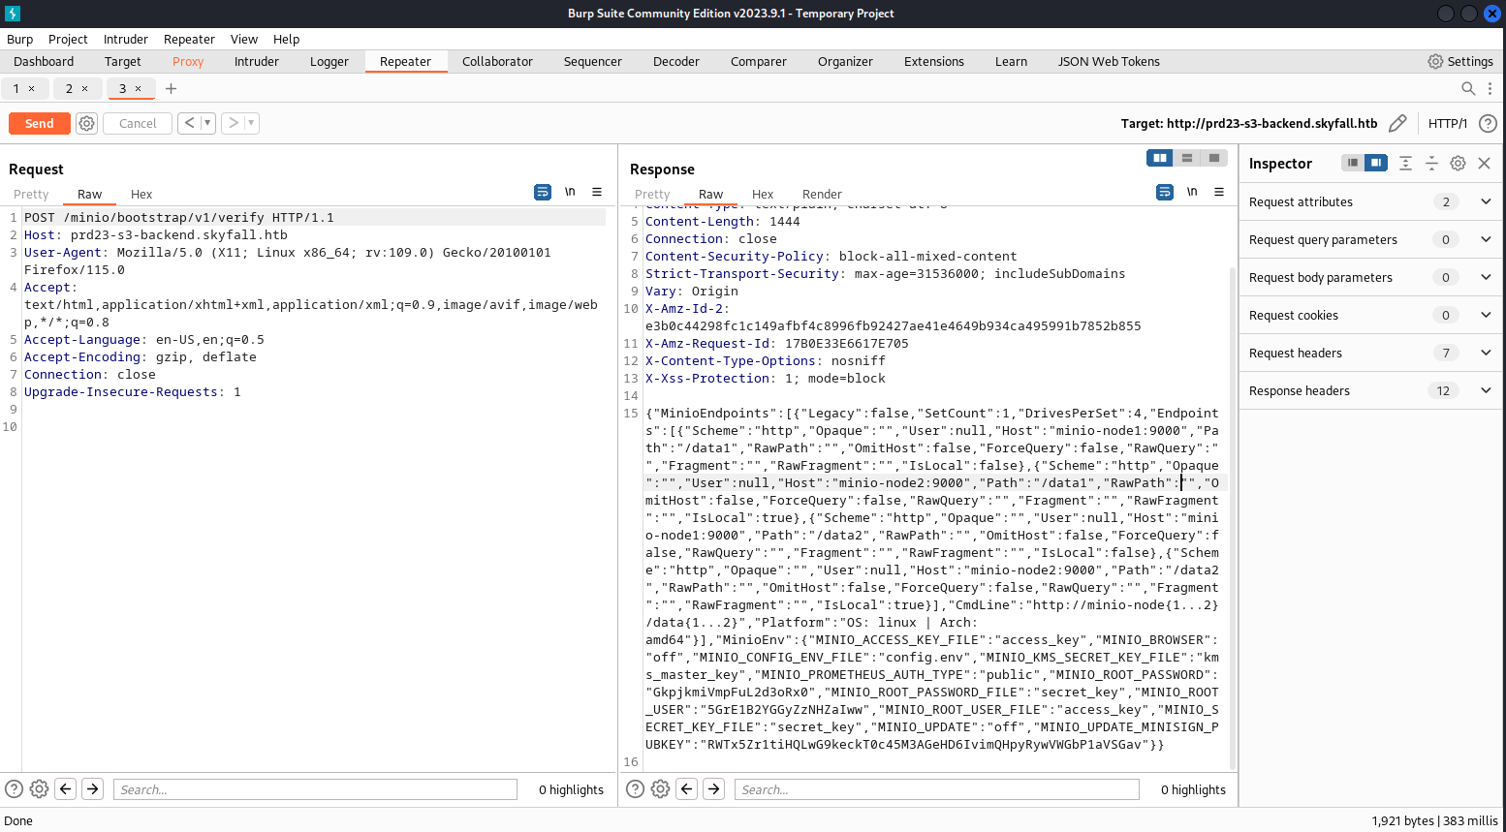Open Repeater tab options kebab menu
This screenshot has width=1506, height=832.
[x=1490, y=88]
